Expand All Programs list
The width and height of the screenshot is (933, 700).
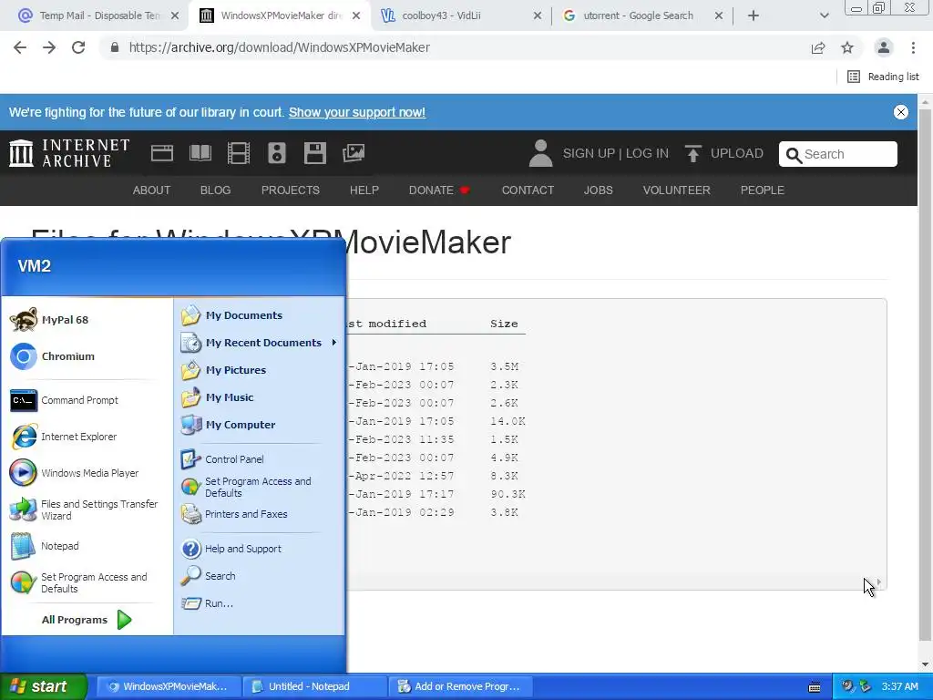pos(87,620)
